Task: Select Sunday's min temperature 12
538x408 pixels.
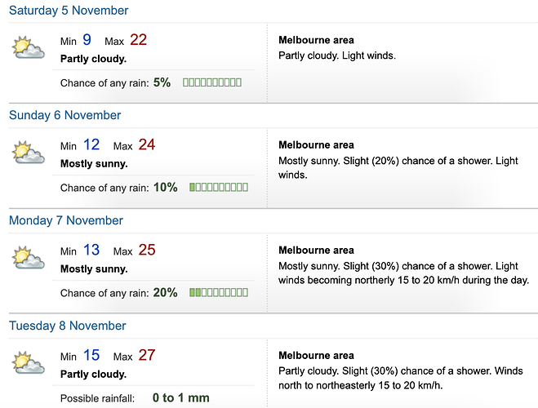Action: [x=91, y=144]
